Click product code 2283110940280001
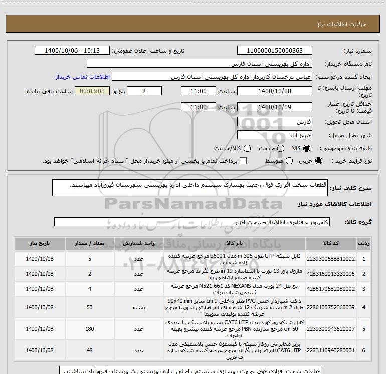The width and height of the screenshot is (386, 374). click(331, 350)
